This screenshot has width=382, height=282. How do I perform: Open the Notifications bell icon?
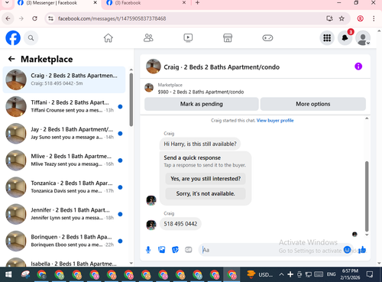[345, 38]
